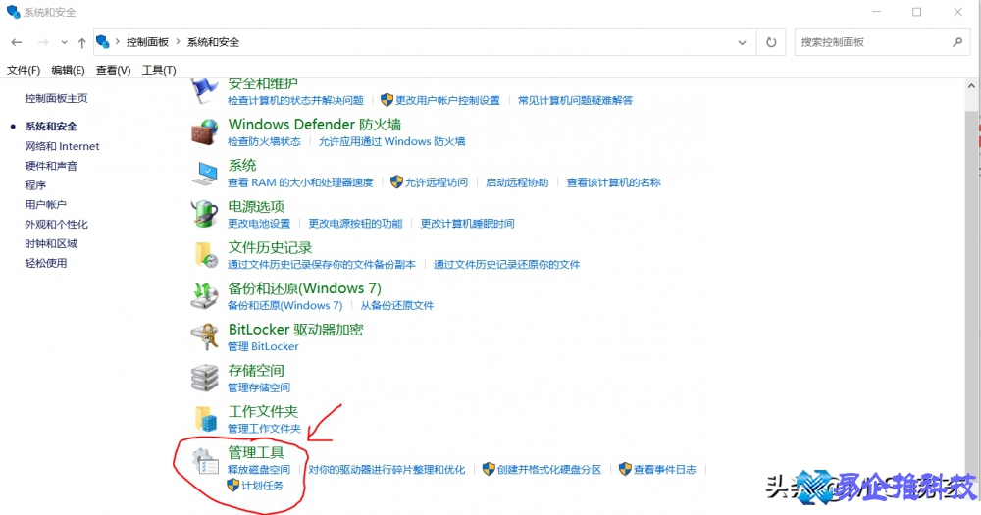Image resolution: width=981 pixels, height=515 pixels.
Task: Click 检查防火墙状态 link
Action: pos(264,141)
